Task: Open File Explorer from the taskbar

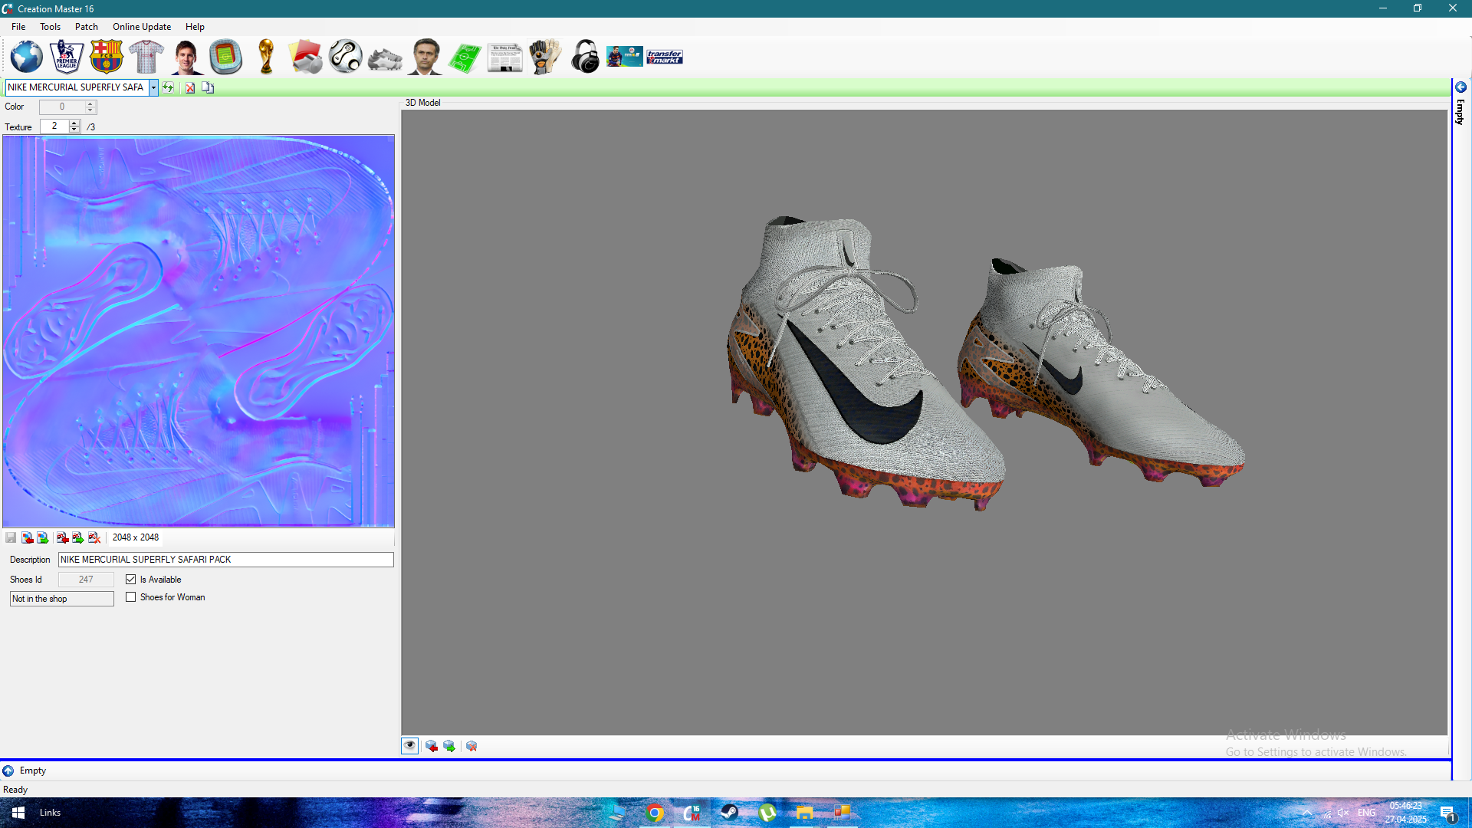Action: 804,813
